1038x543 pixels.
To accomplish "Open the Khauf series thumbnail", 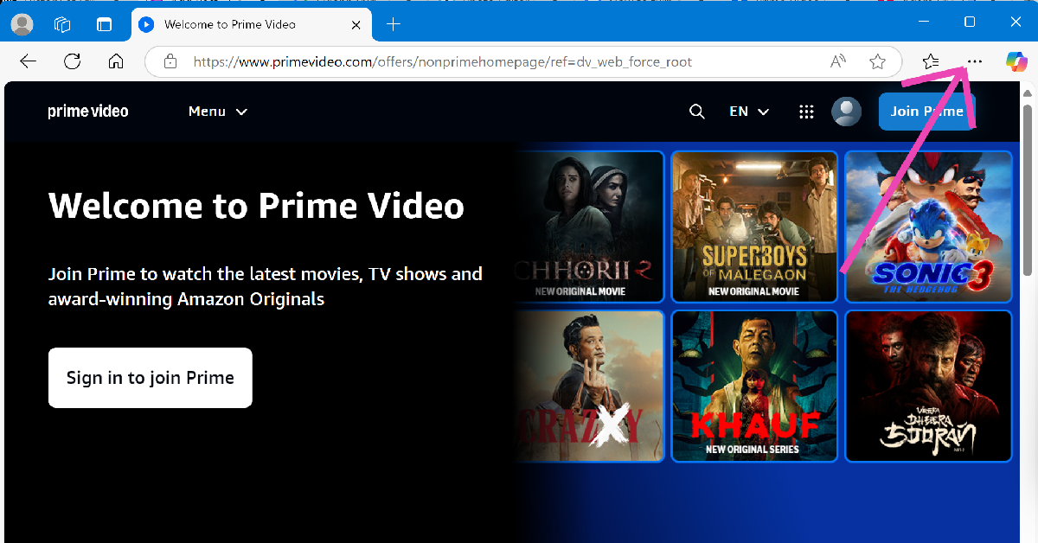I will click(x=754, y=386).
